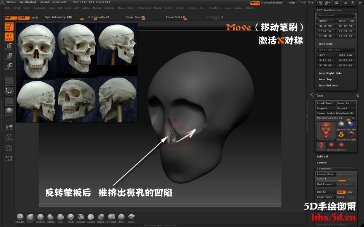Viewport: 364px width, 227px height.
Task: Choose the Pinch brush
Action: click(x=70, y=218)
